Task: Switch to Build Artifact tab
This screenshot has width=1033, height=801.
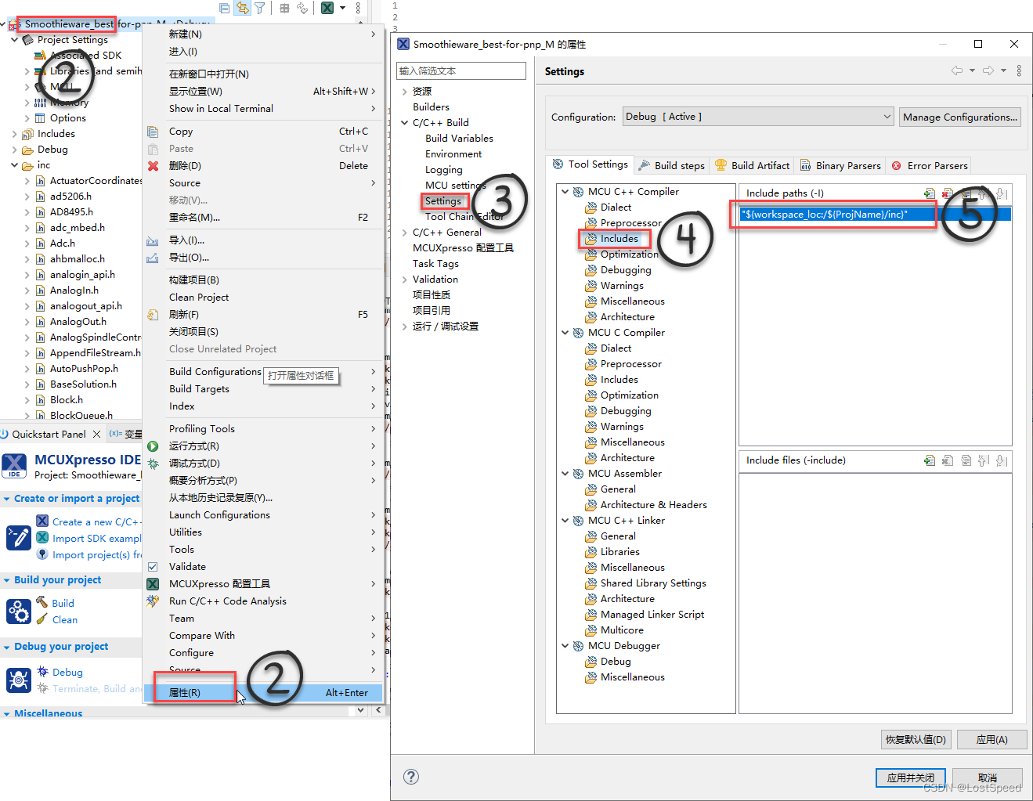Action: click(752, 165)
